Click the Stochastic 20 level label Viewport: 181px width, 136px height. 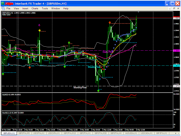174,125
